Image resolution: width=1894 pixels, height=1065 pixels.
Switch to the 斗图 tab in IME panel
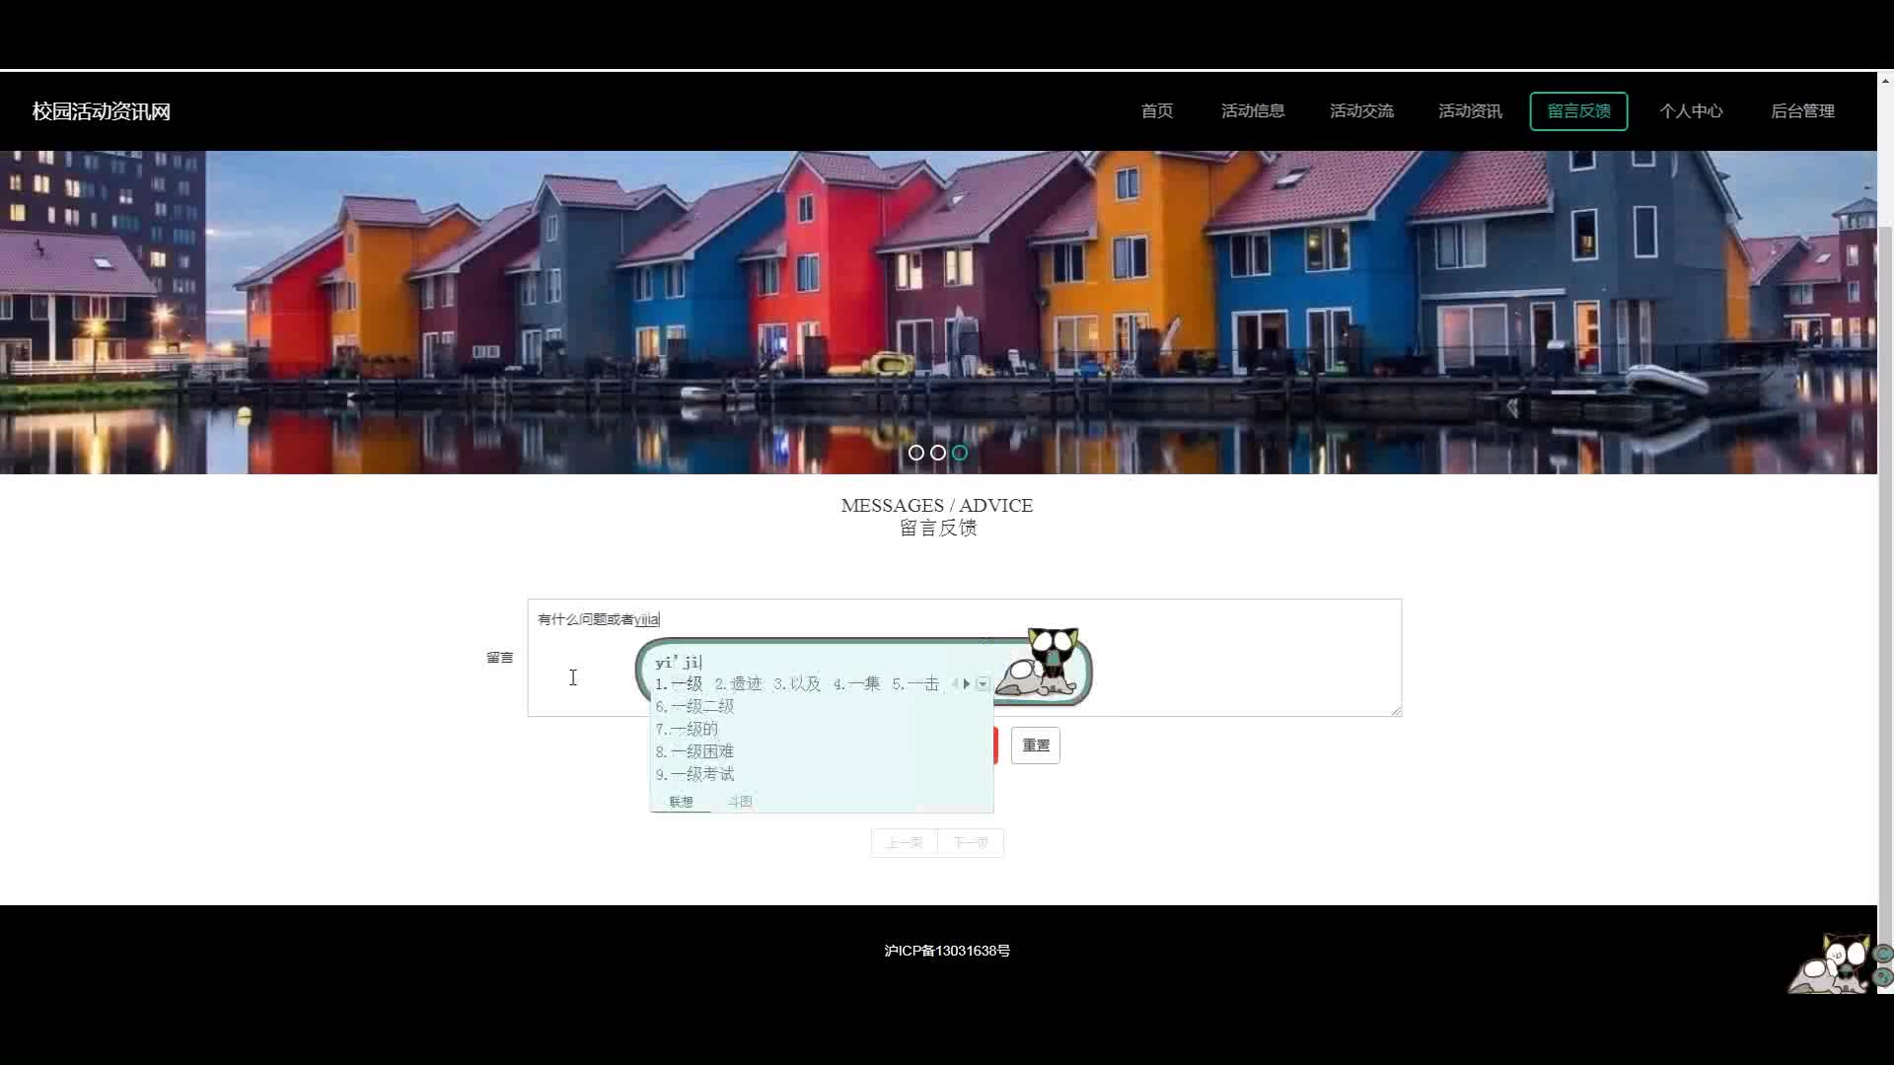click(x=740, y=802)
